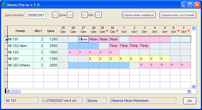Close the Мини-Отель window
Screen dimensions: 202x110
pos(197,5)
